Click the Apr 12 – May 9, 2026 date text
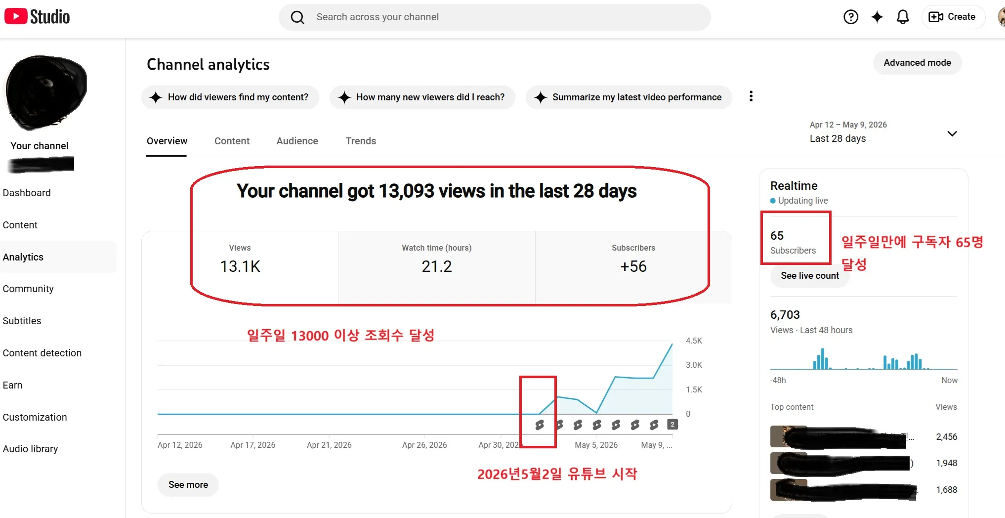1005x518 pixels. pos(848,125)
